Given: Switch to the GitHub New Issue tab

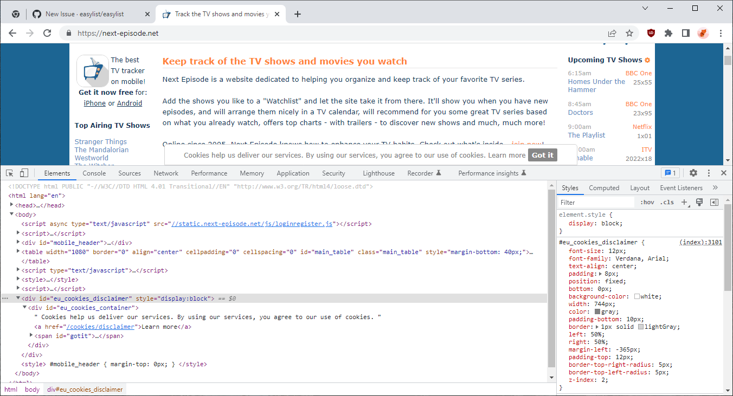Looking at the screenshot, I should (90, 14).
